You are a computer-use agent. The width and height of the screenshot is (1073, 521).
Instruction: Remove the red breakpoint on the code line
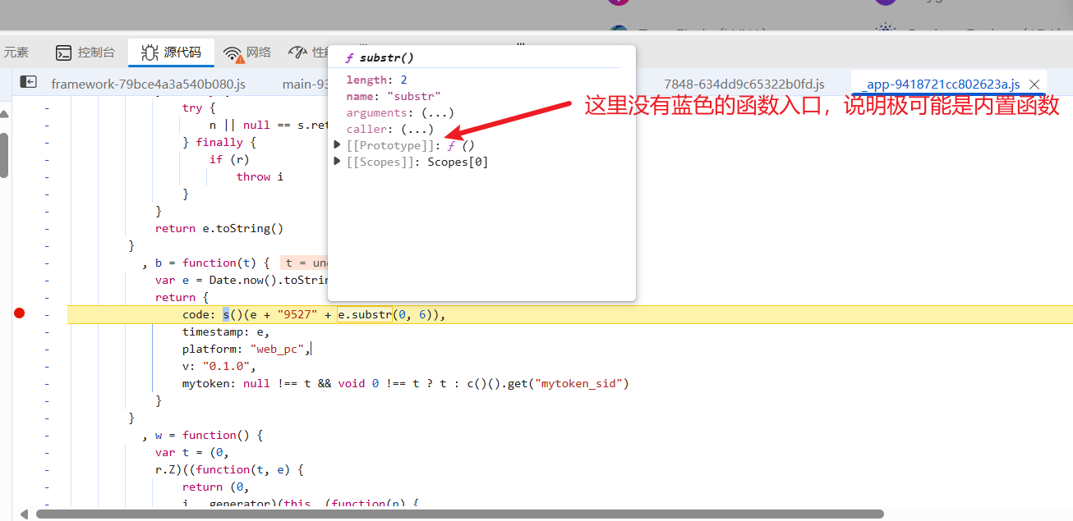[20, 313]
